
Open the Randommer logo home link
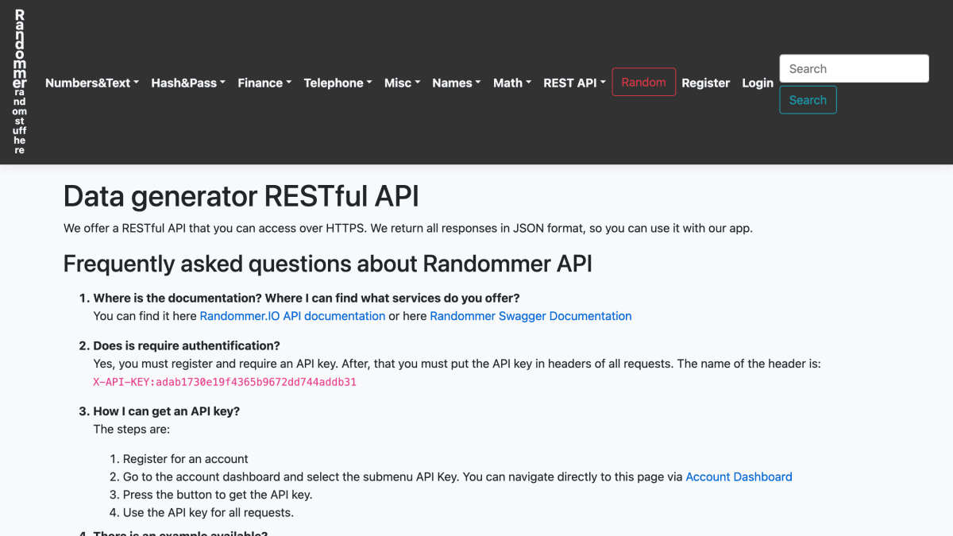coord(20,83)
